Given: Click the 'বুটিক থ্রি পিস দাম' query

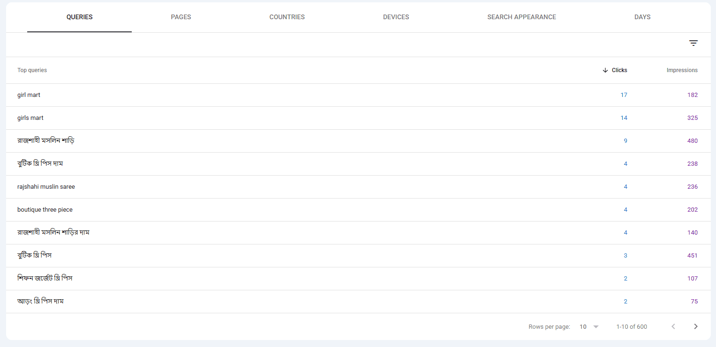Looking at the screenshot, I should [x=40, y=163].
